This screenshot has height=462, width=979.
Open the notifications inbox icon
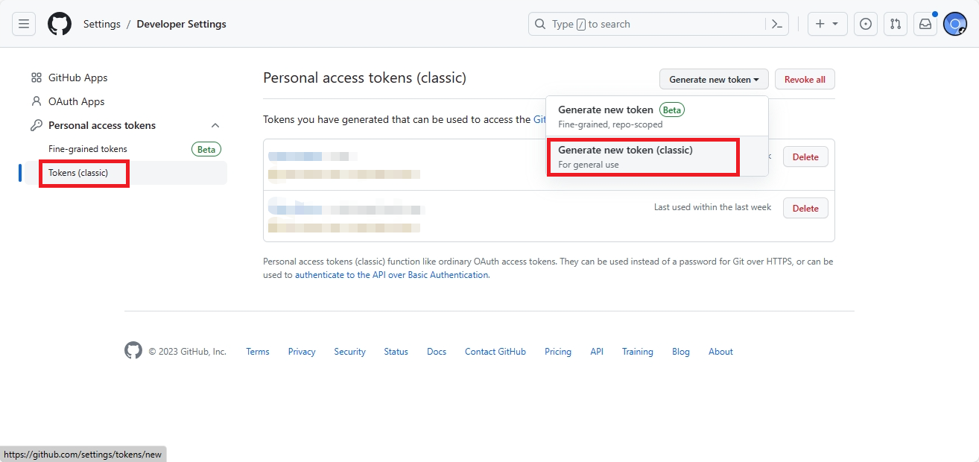[925, 24]
